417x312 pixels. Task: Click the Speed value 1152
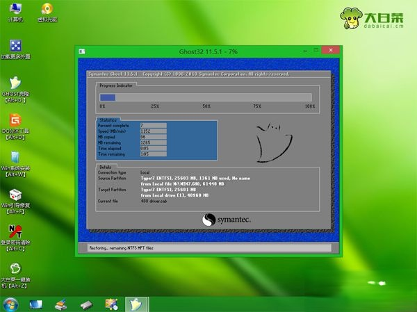(154, 131)
